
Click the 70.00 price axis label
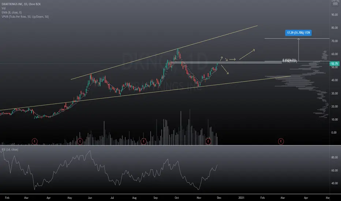pos(334,41)
